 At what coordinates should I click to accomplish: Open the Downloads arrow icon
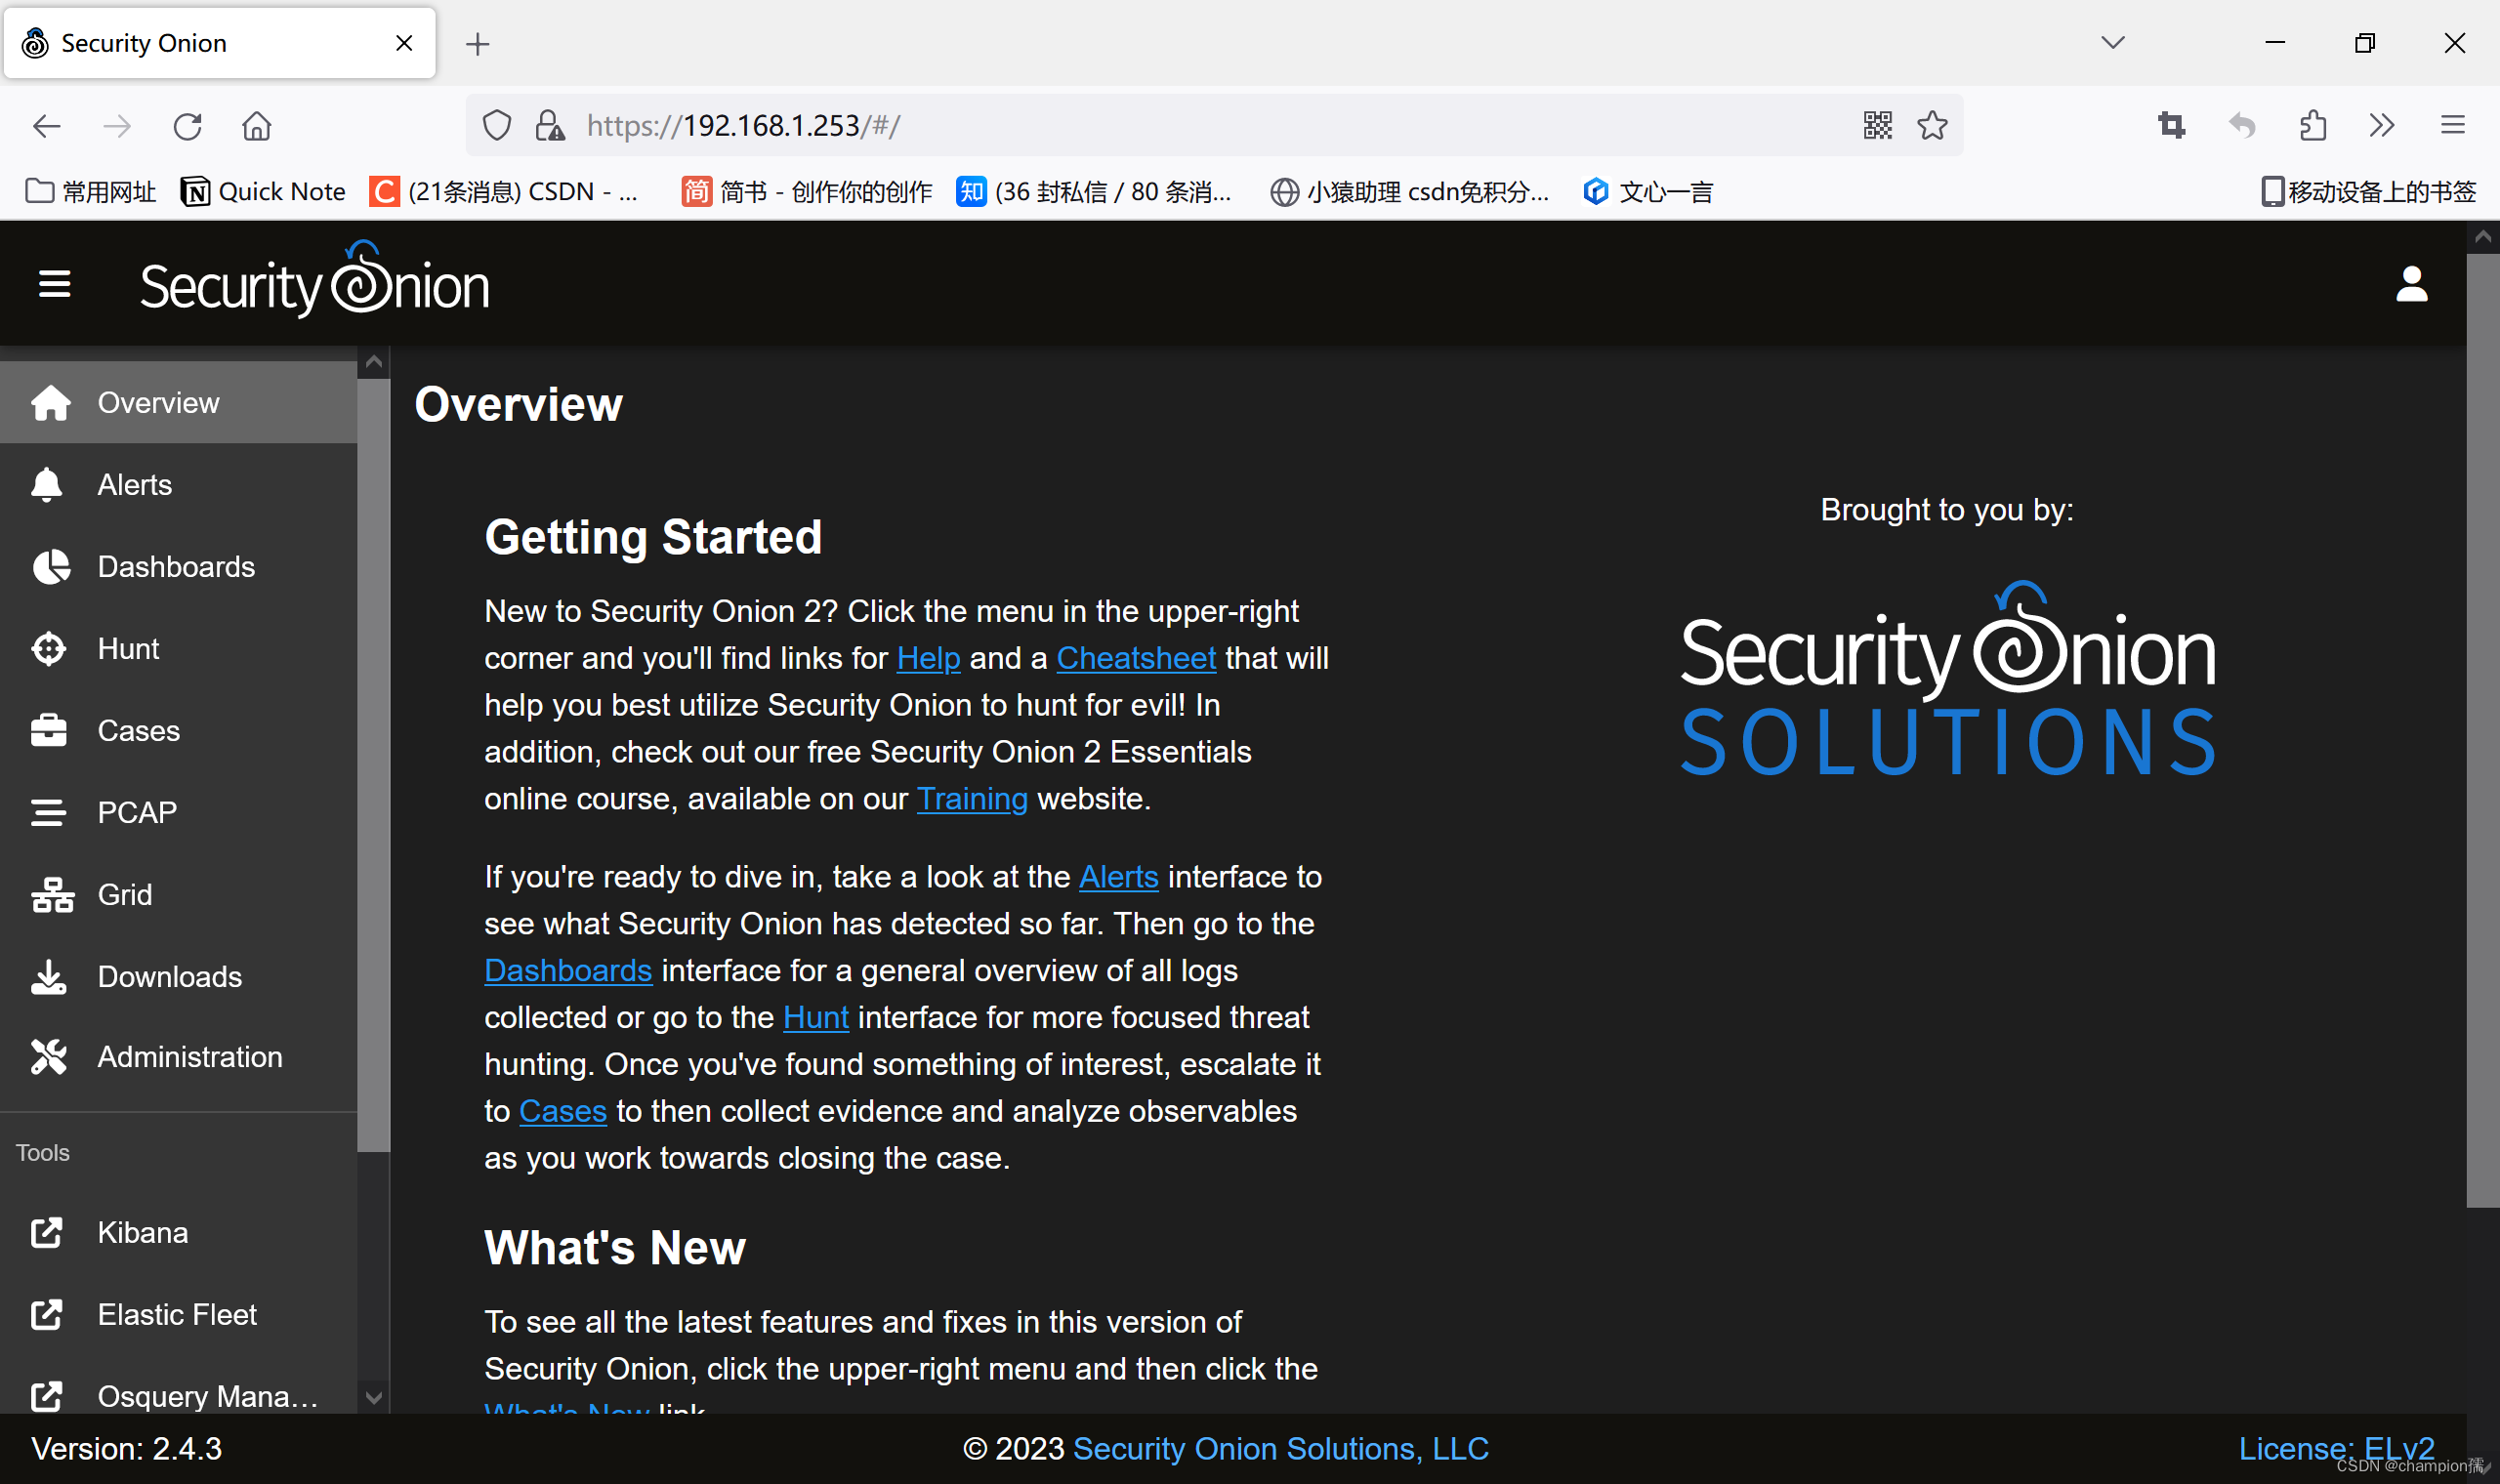[x=48, y=977]
